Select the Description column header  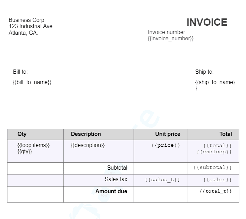pyautogui.click(x=86, y=134)
